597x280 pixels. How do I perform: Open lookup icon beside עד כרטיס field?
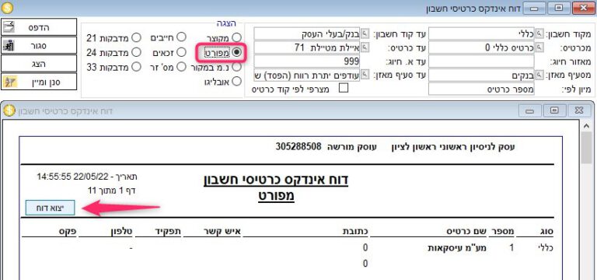click(365, 47)
